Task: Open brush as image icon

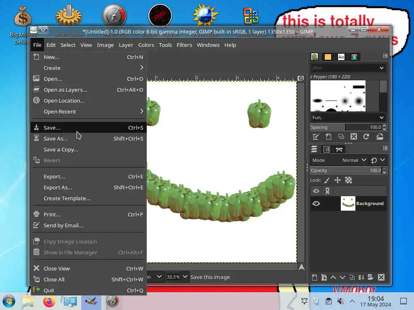Action: [x=380, y=136]
